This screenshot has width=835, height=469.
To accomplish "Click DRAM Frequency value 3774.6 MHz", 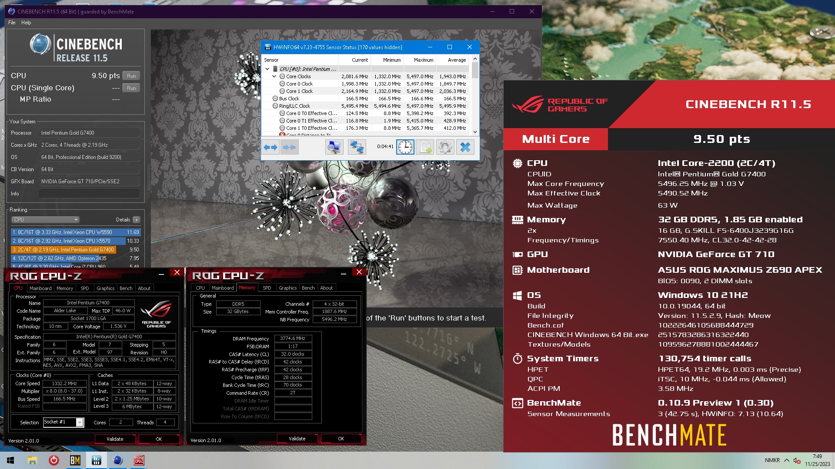I will pos(293,339).
